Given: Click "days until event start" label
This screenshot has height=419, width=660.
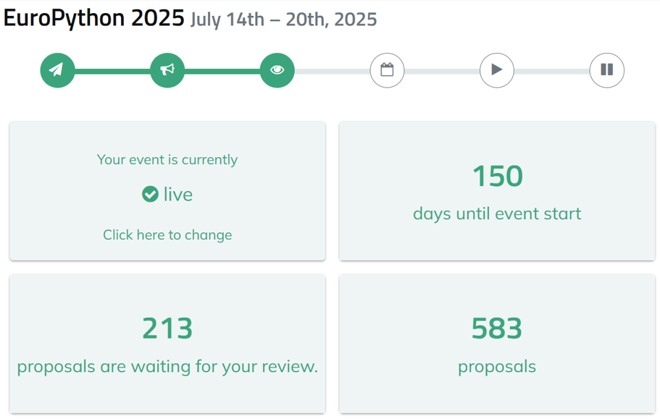Looking at the screenshot, I should (497, 213).
